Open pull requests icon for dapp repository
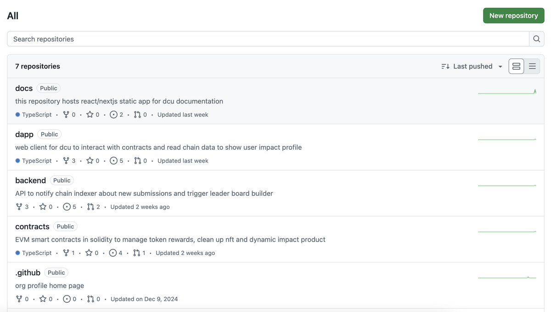Image resolution: width=551 pixels, height=312 pixels. click(x=137, y=161)
